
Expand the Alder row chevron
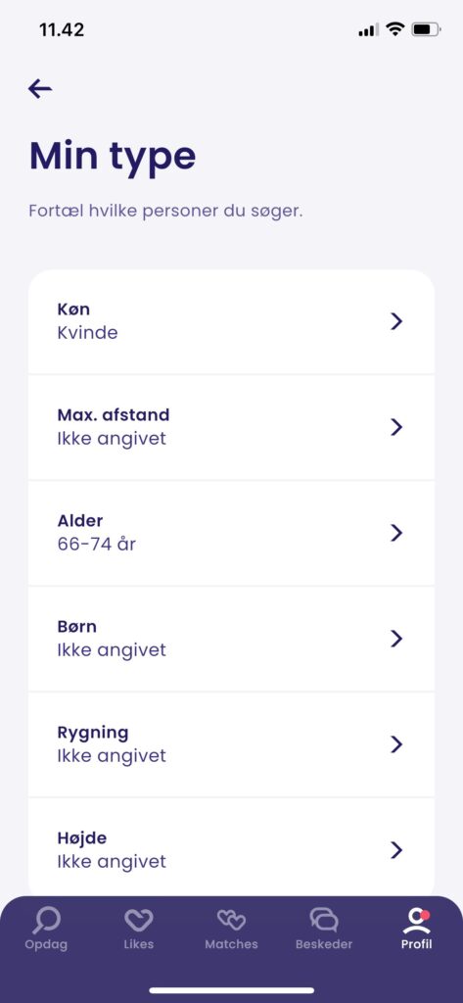click(x=396, y=532)
